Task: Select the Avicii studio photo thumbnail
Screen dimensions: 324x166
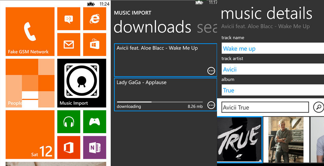Action: pos(286,140)
